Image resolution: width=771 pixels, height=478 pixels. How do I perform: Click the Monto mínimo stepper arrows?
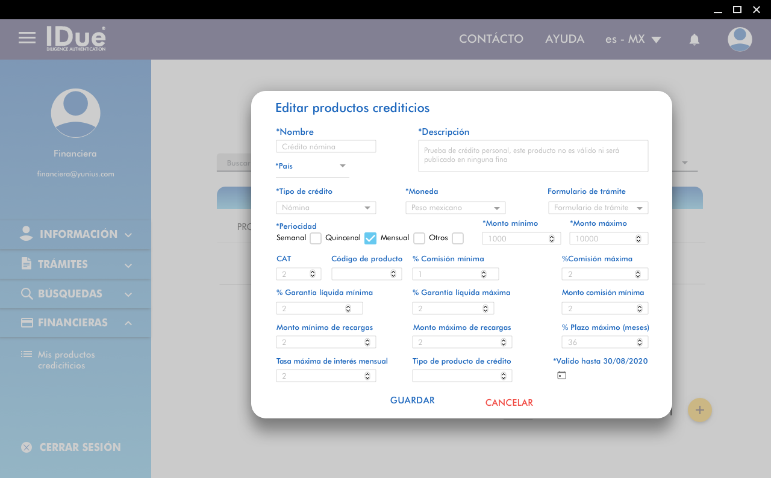coord(552,239)
